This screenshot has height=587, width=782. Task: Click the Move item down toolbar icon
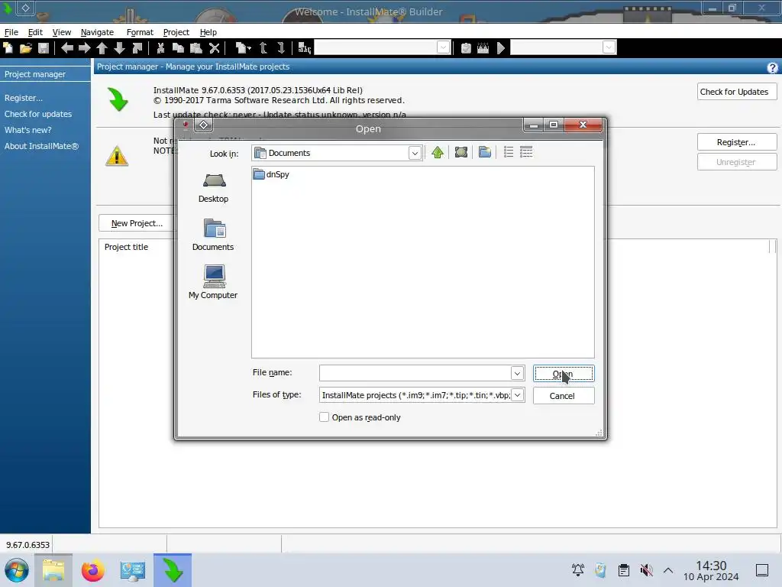coord(281,48)
